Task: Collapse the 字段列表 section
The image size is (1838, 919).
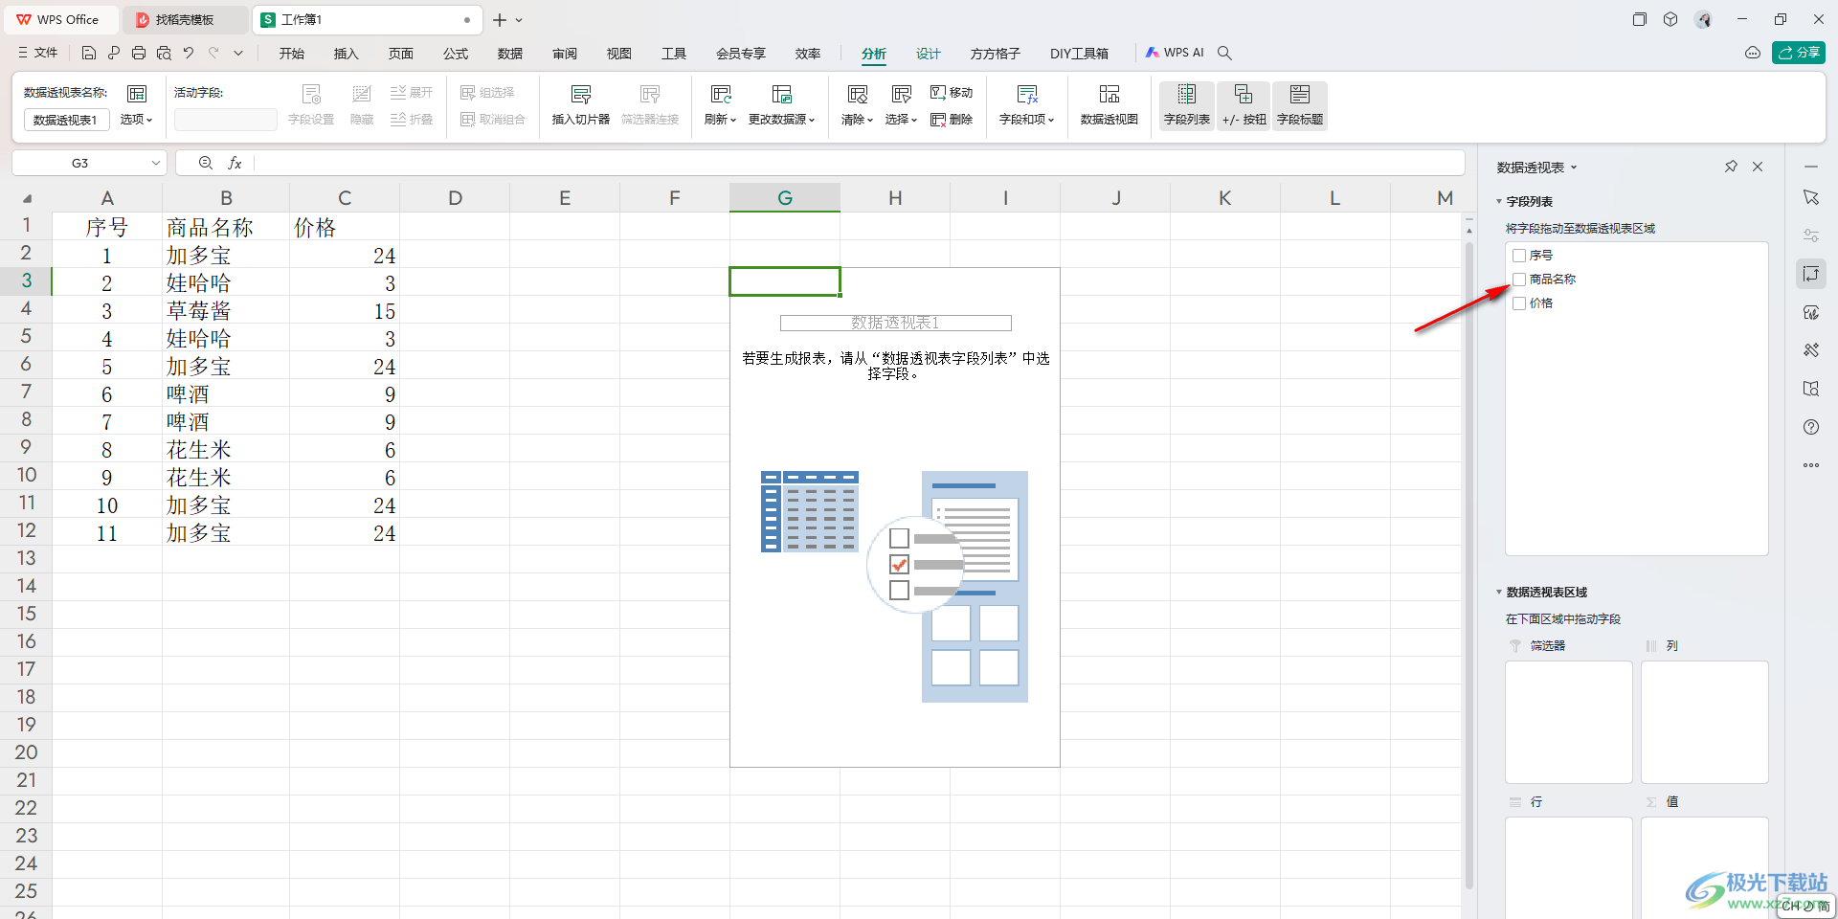Action: [1499, 202]
